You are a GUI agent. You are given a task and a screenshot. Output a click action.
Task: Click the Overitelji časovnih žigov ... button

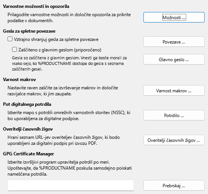[x=174, y=140]
